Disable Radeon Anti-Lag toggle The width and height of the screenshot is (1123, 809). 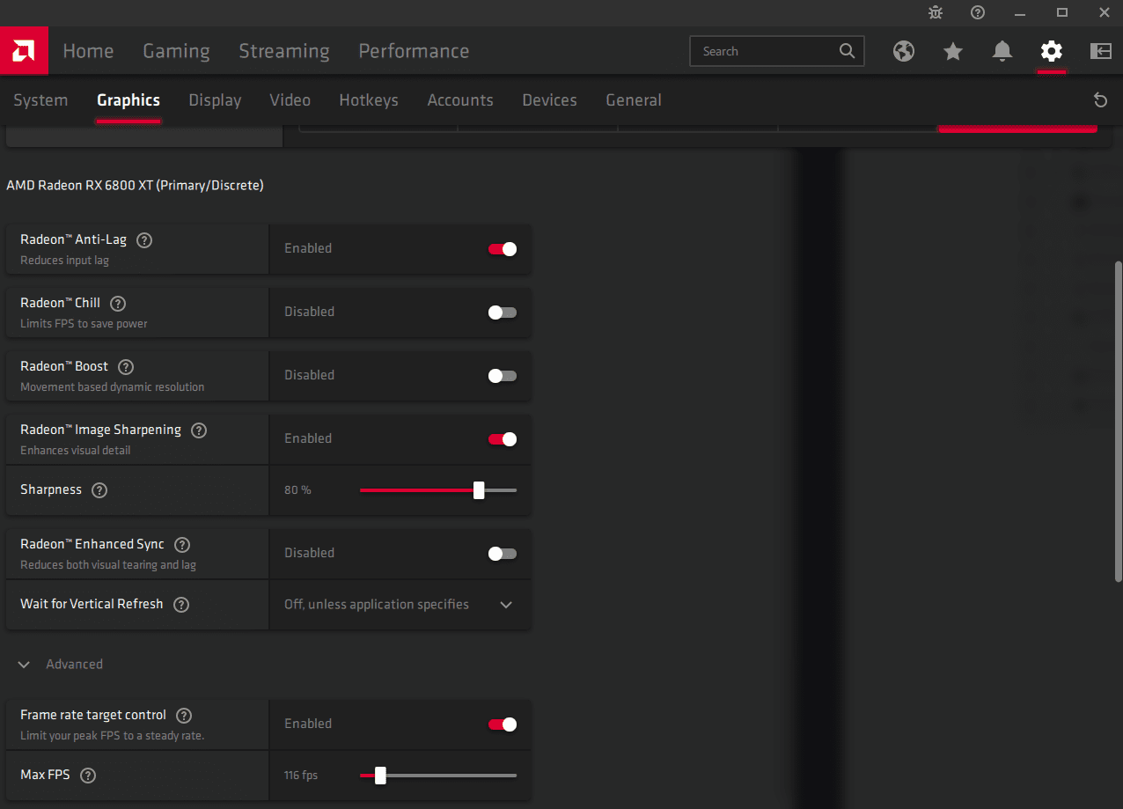(x=503, y=249)
